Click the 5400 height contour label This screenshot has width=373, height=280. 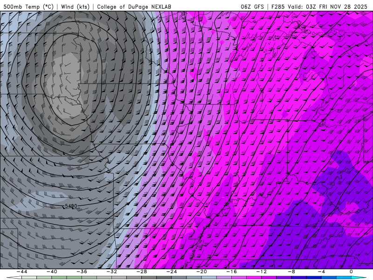coord(71,206)
